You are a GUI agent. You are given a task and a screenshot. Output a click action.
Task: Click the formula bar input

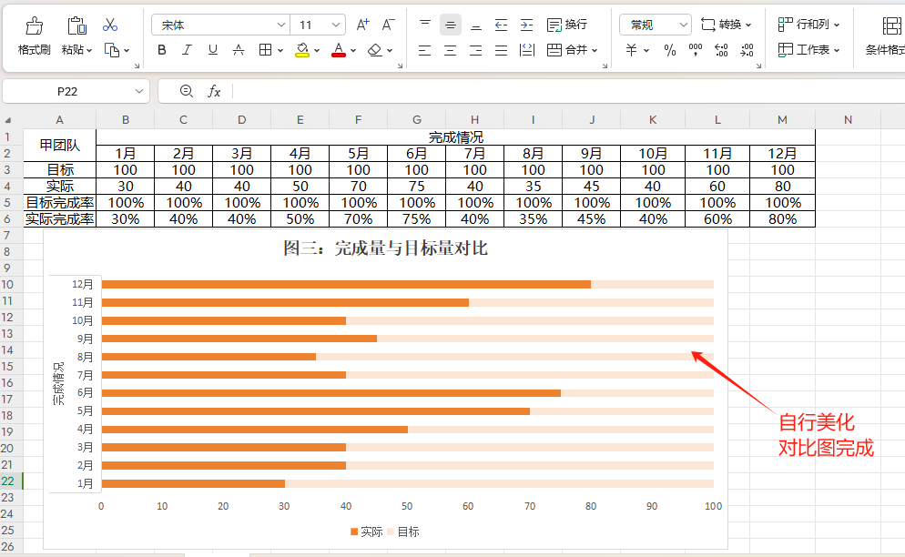(x=568, y=91)
